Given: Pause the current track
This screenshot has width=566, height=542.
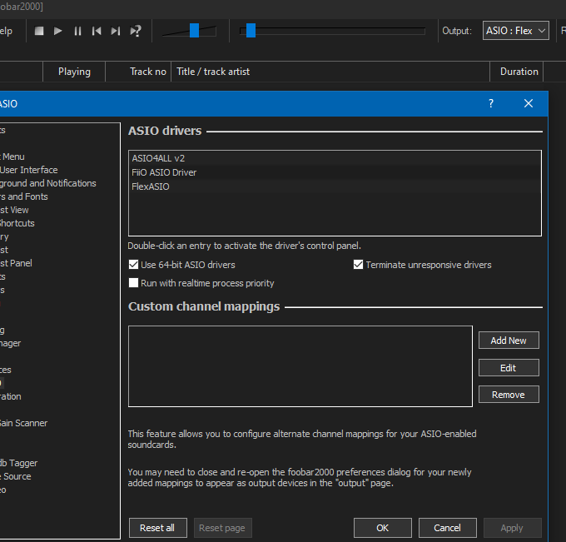Looking at the screenshot, I should click(x=77, y=31).
